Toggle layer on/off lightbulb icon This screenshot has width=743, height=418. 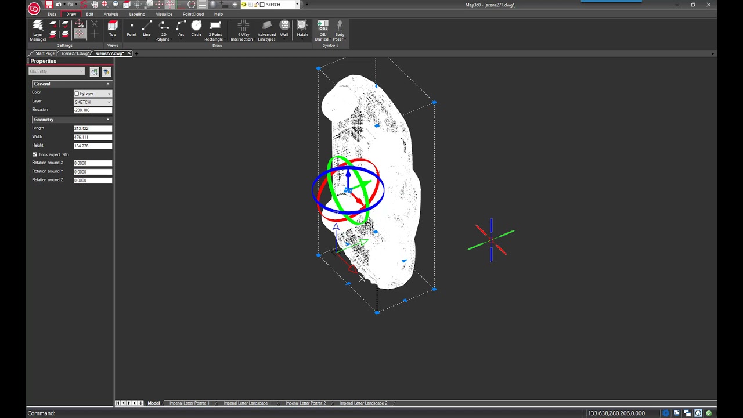click(x=244, y=5)
